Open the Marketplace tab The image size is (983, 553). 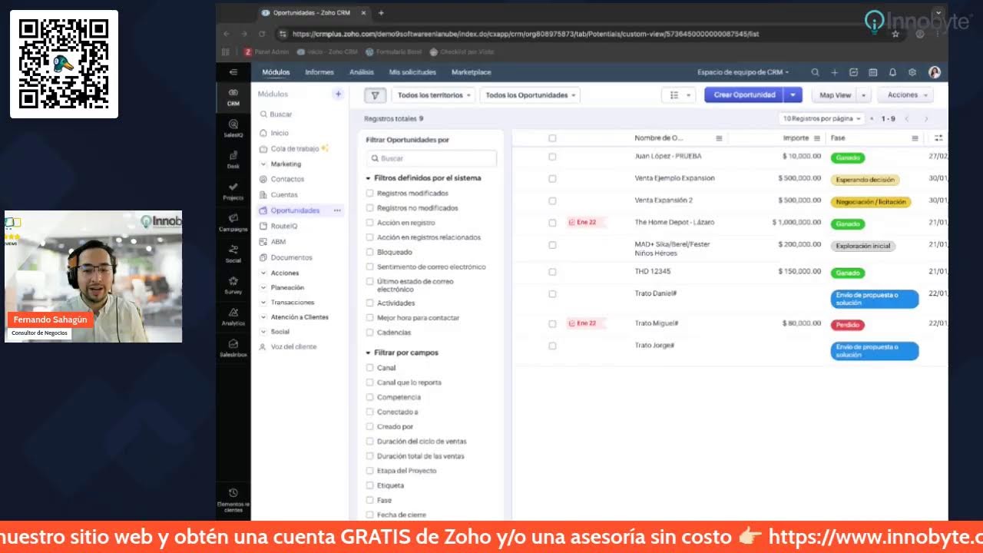[472, 72]
